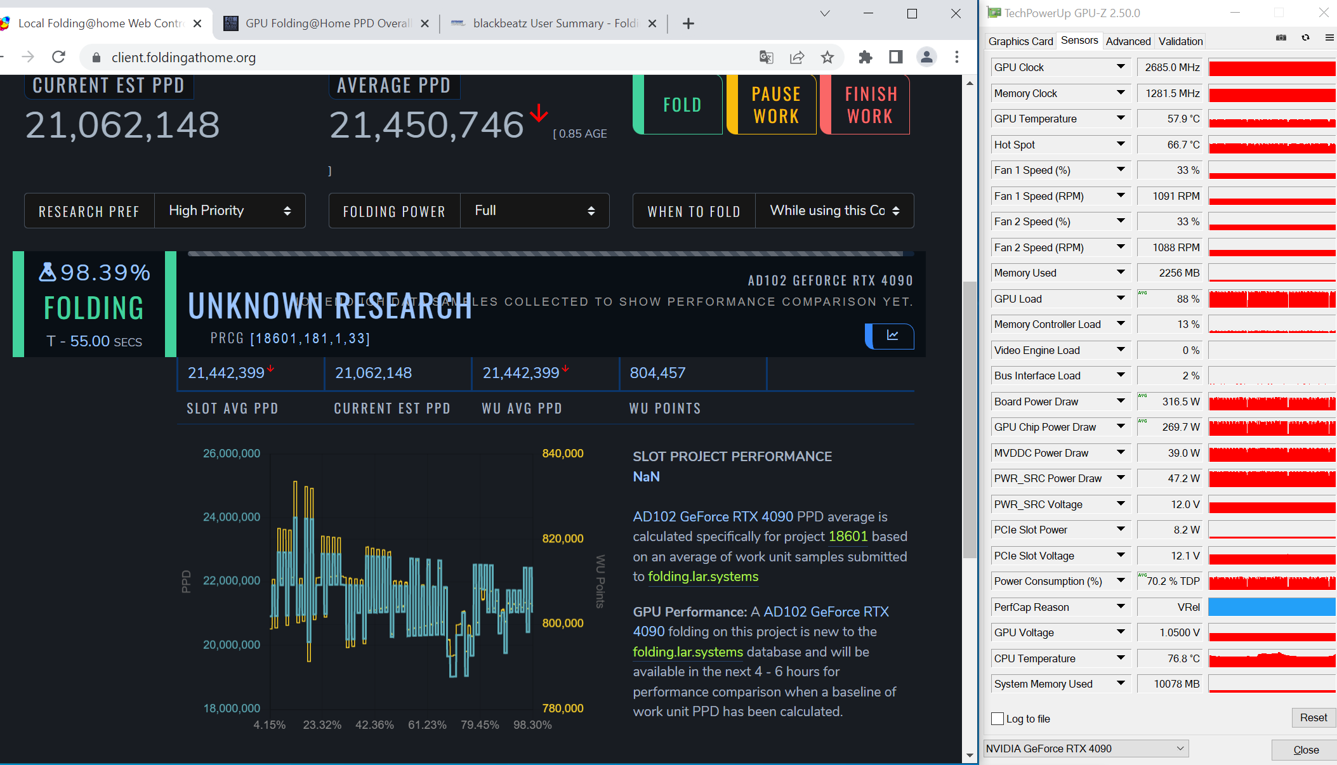Click the PerfCap Reason VRel indicator bar
The image size is (1337, 765).
pos(1272,607)
